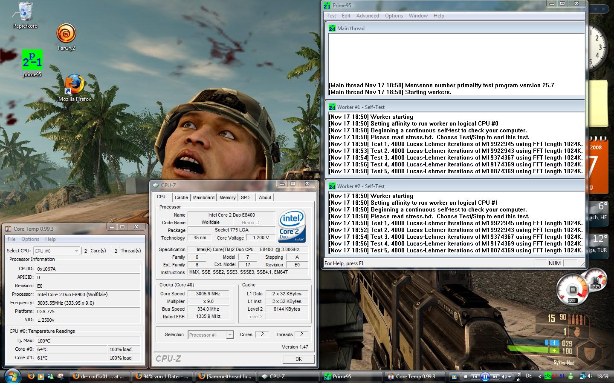This screenshot has width=614, height=383.
Task: Click the green Messenger tray icon
Action: pyautogui.click(x=571, y=376)
